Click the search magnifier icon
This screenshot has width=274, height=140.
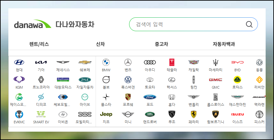pyautogui.click(x=249, y=24)
